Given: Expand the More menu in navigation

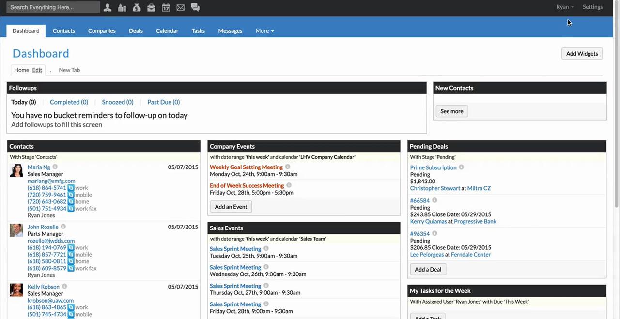Looking at the screenshot, I should coord(264,31).
